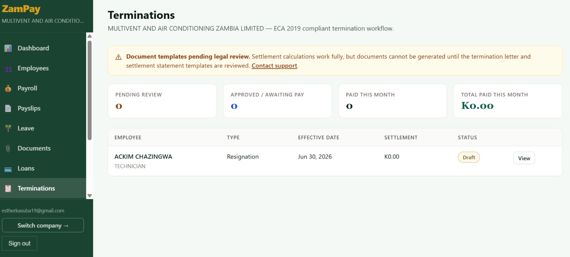Open the Payroll page
The width and height of the screenshot is (570, 257).
pyautogui.click(x=43, y=88)
